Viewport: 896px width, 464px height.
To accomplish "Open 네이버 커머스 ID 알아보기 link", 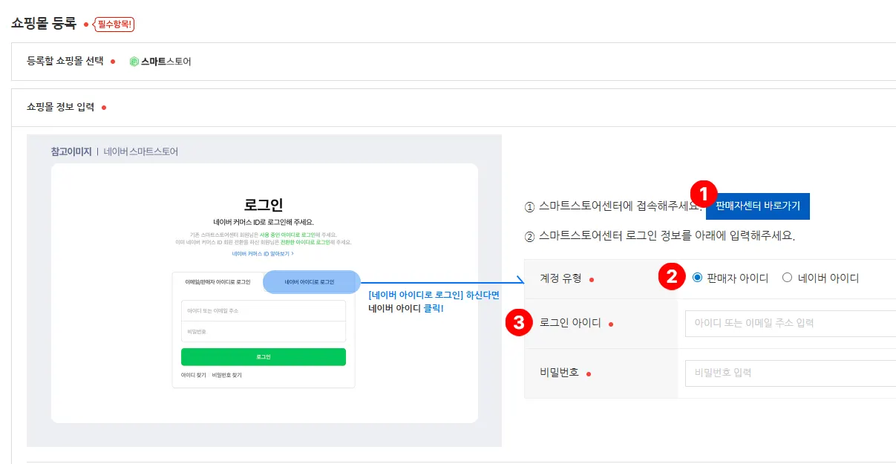I will 263,253.
